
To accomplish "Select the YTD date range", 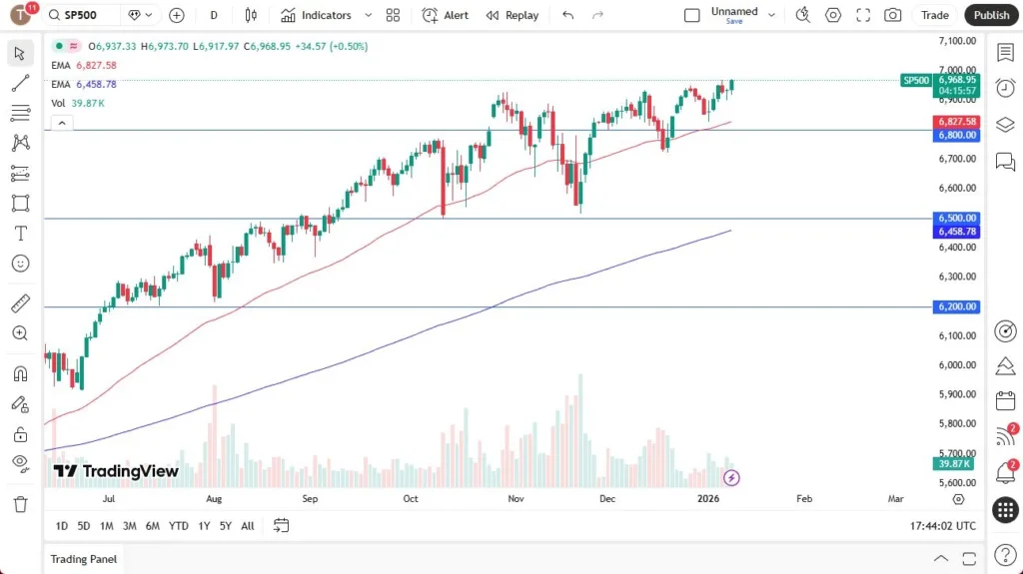I will [178, 526].
